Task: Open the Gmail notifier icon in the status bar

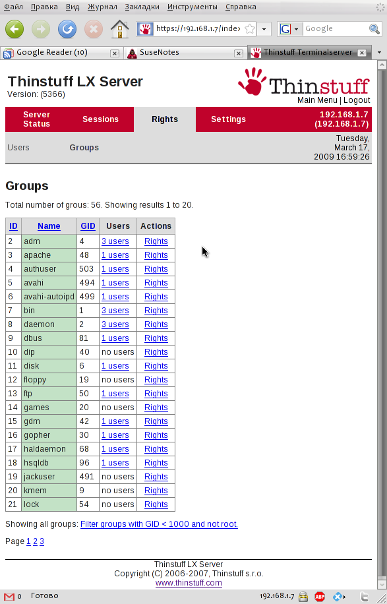Action: click(x=9, y=597)
